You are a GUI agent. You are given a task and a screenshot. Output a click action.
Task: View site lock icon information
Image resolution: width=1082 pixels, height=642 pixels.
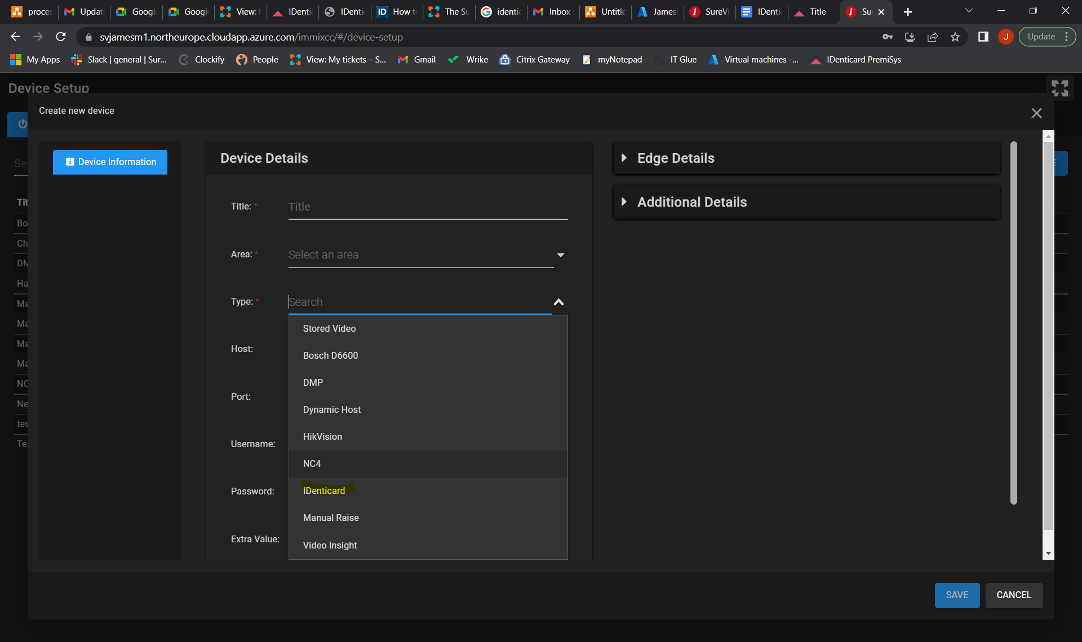click(88, 37)
